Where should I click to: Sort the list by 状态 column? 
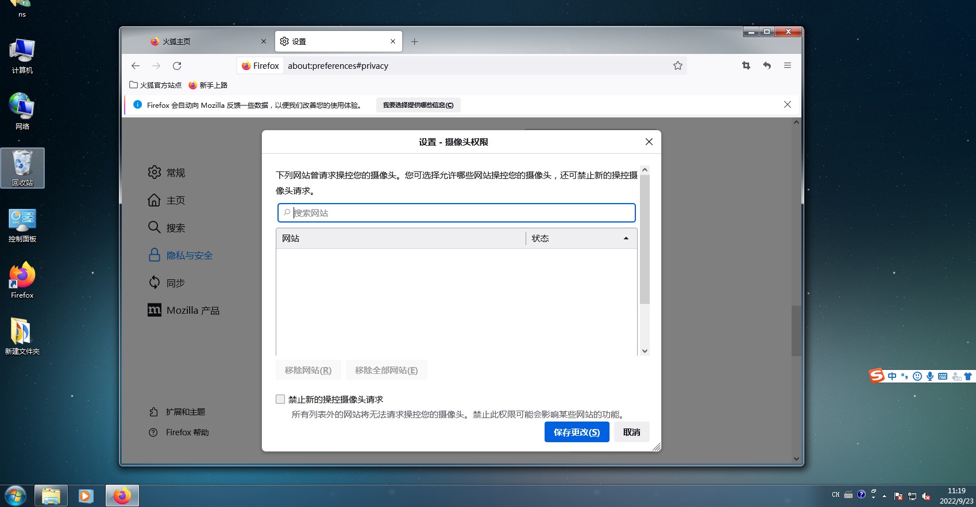click(580, 239)
